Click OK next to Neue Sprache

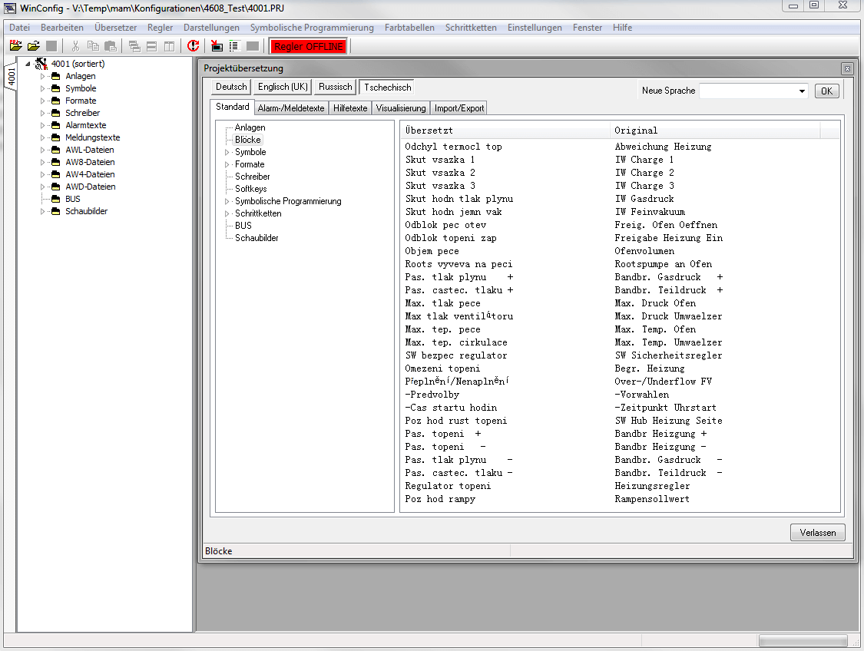[x=826, y=91]
